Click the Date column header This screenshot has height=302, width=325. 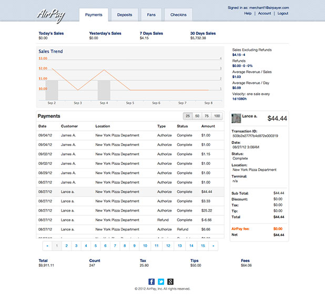[42, 126]
